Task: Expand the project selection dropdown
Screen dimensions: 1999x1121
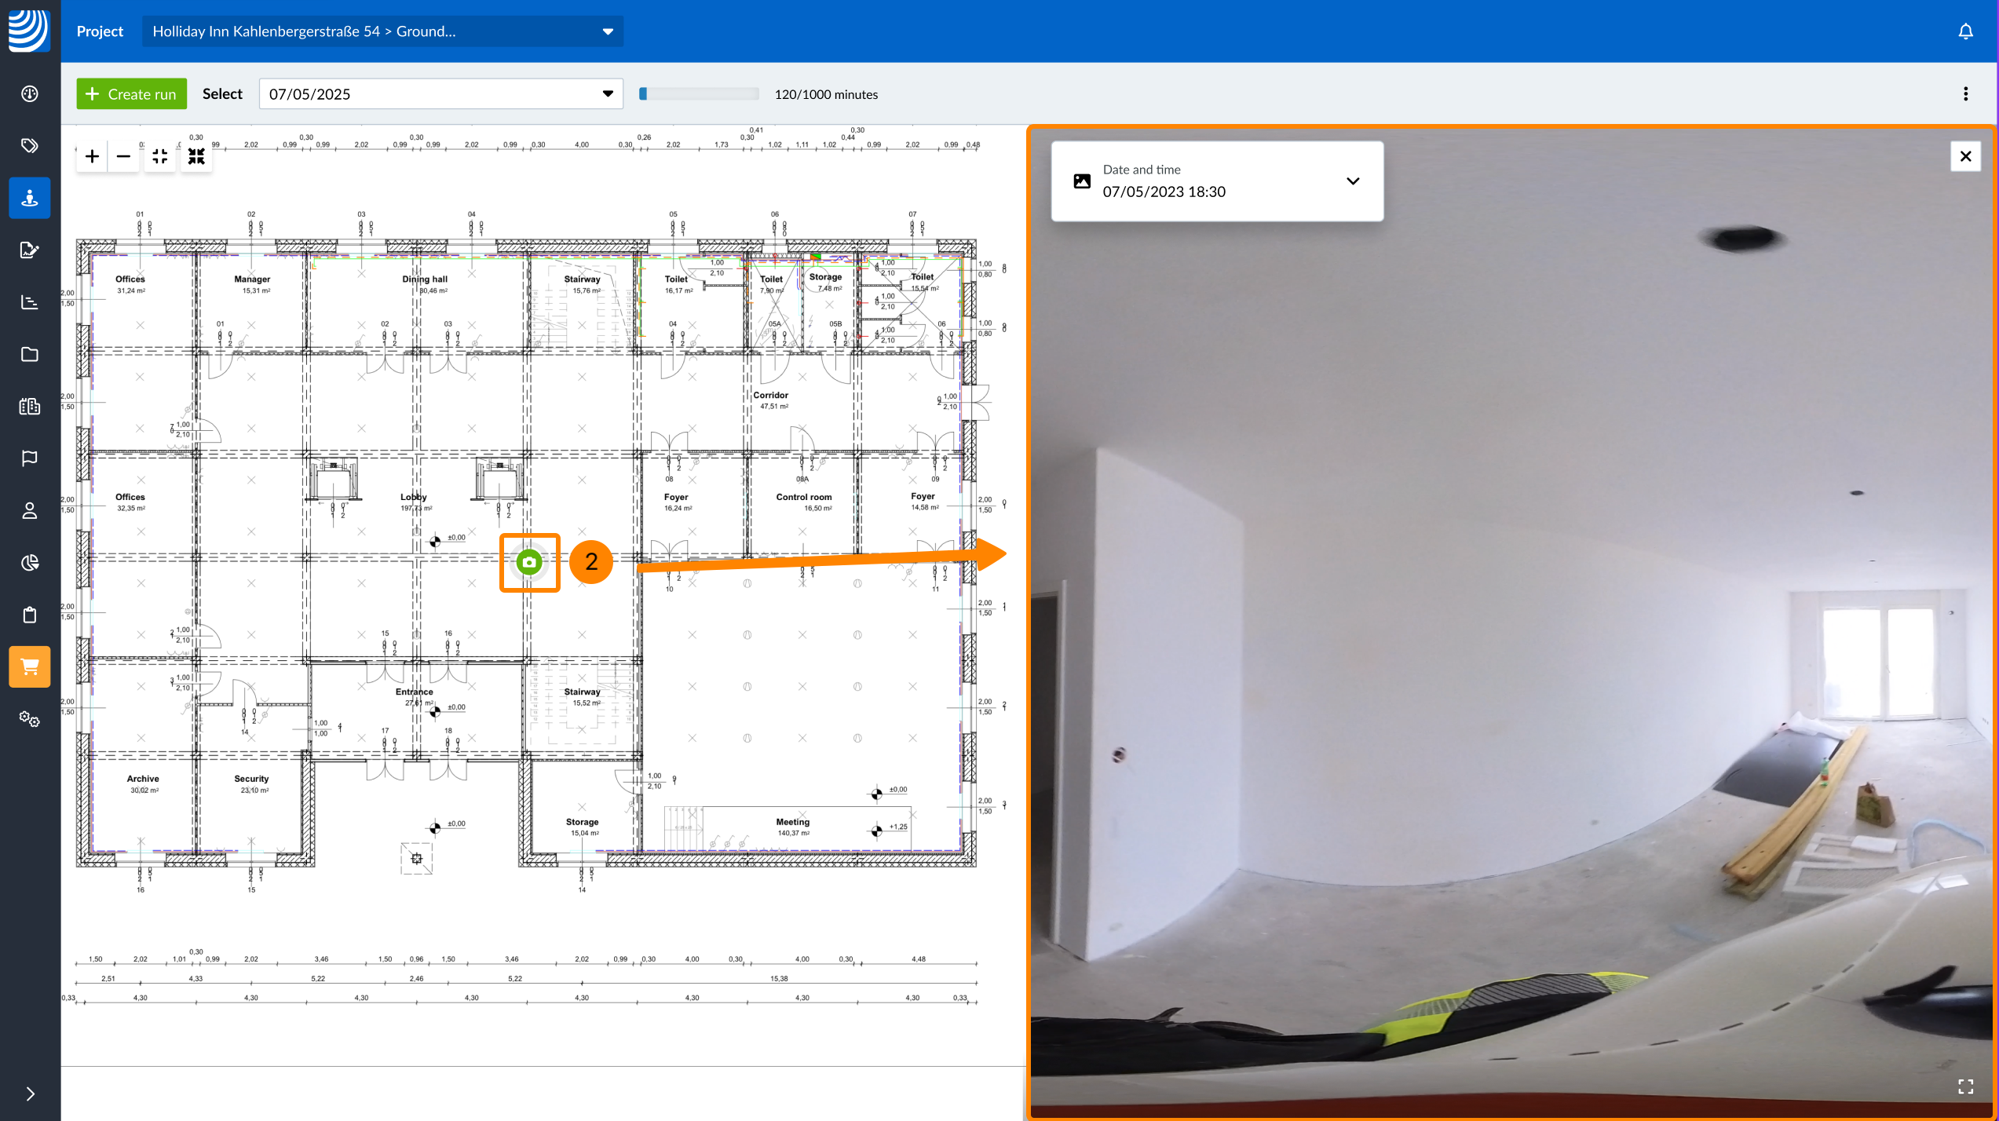Action: click(x=607, y=31)
